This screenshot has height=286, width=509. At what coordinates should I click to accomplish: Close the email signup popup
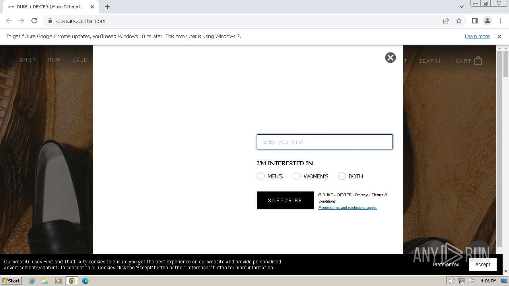[390, 58]
